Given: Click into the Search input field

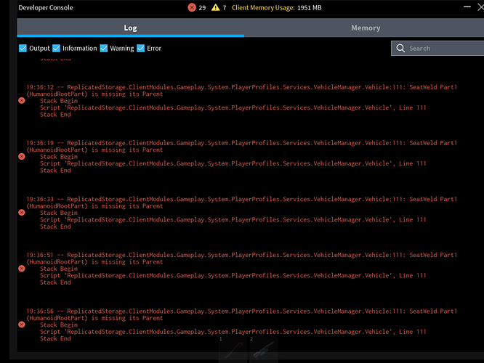Looking at the screenshot, I should pyautogui.click(x=440, y=49).
